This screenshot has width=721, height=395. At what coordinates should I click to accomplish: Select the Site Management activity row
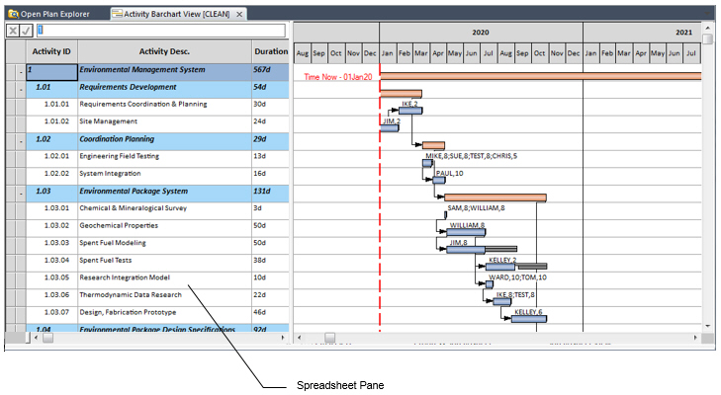(x=109, y=121)
